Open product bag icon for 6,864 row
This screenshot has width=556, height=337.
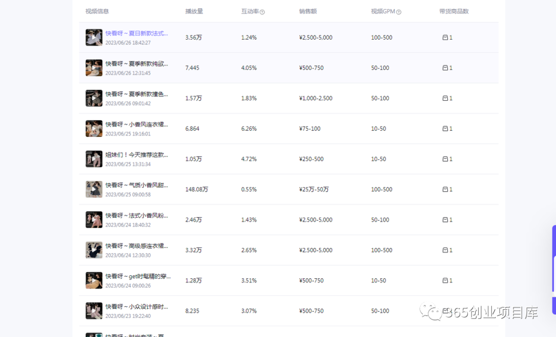pos(445,129)
